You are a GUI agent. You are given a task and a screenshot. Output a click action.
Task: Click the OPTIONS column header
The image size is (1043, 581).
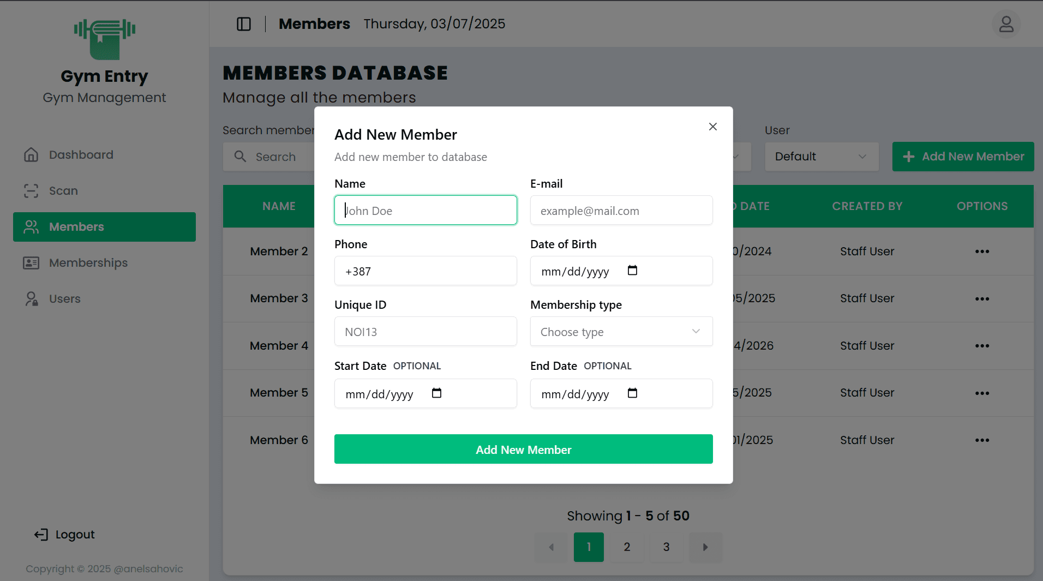click(982, 206)
